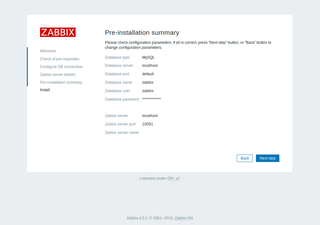Click the Database server localhost value
This screenshot has height=225, width=320.
point(150,65)
